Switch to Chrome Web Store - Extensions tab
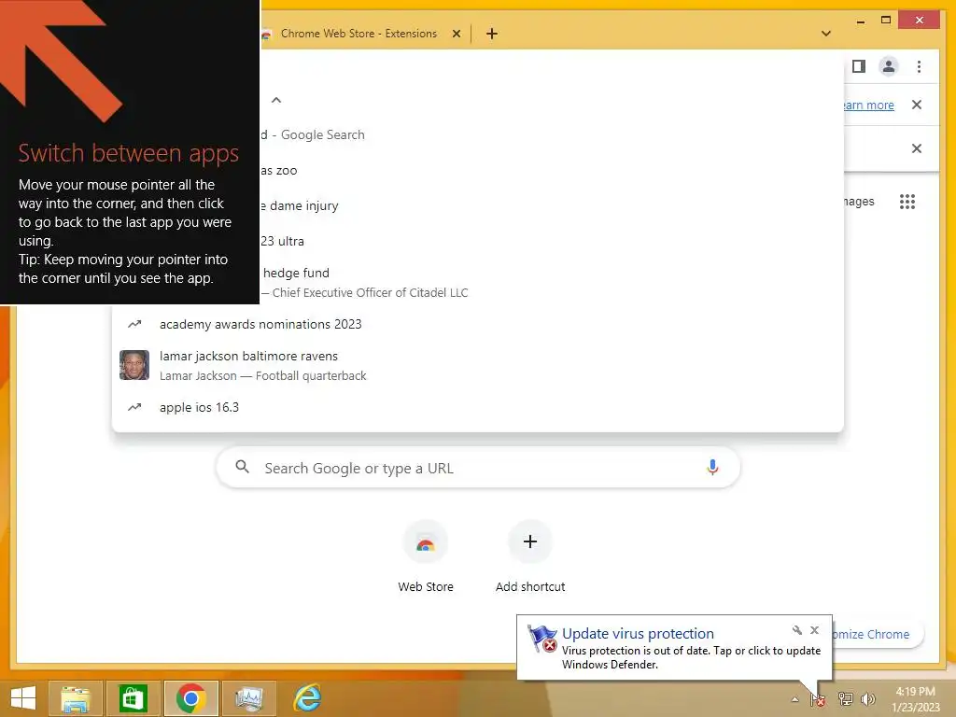Image resolution: width=956 pixels, height=717 pixels. (359, 34)
